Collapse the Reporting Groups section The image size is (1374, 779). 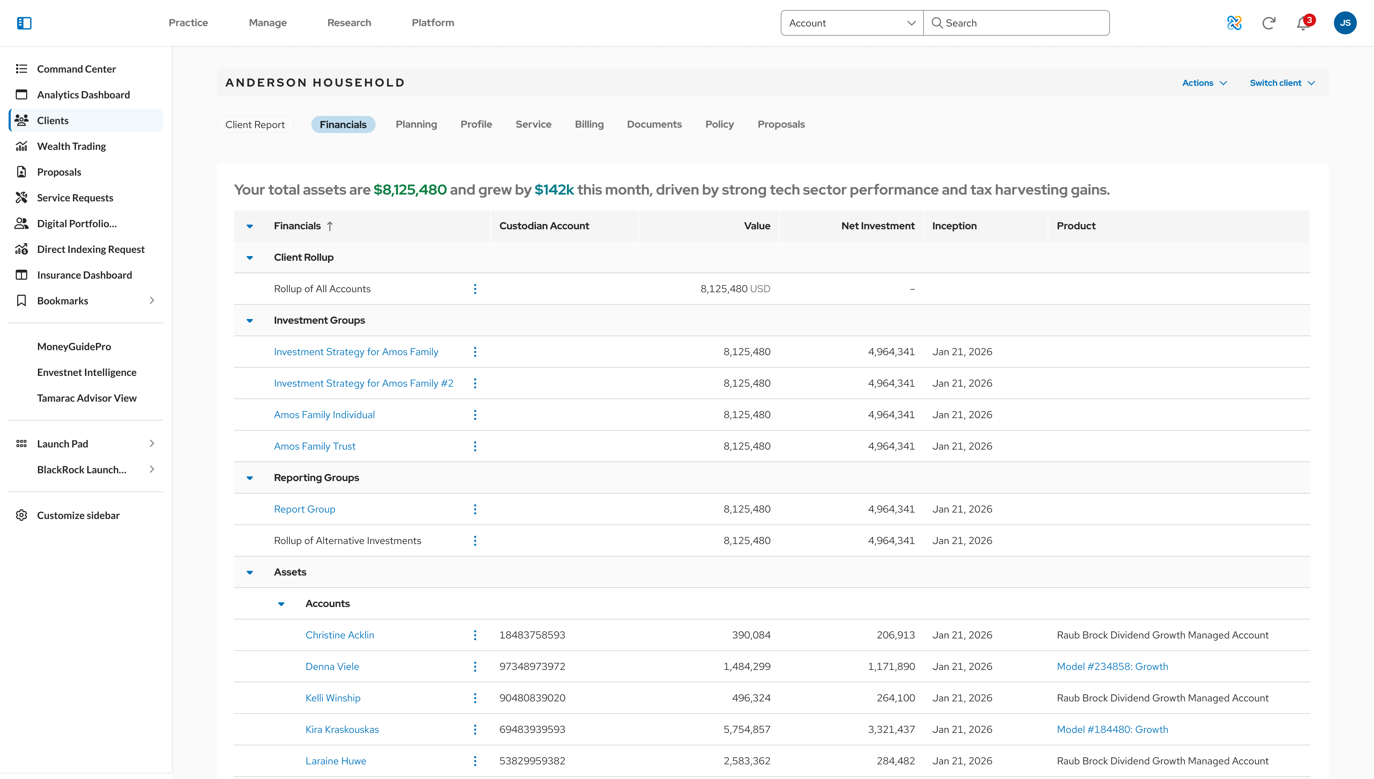click(x=249, y=478)
